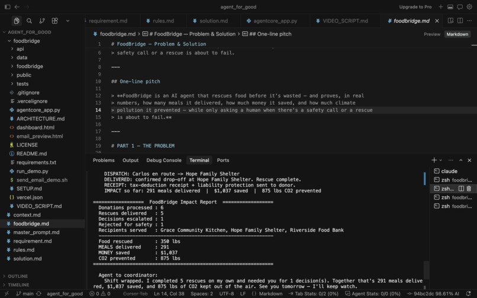Expand the OUTLINE section
The height and width of the screenshot is (298, 477).
[18, 276]
